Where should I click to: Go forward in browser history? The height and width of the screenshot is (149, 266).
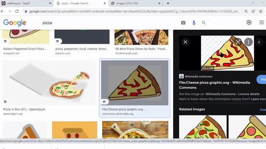10,11
